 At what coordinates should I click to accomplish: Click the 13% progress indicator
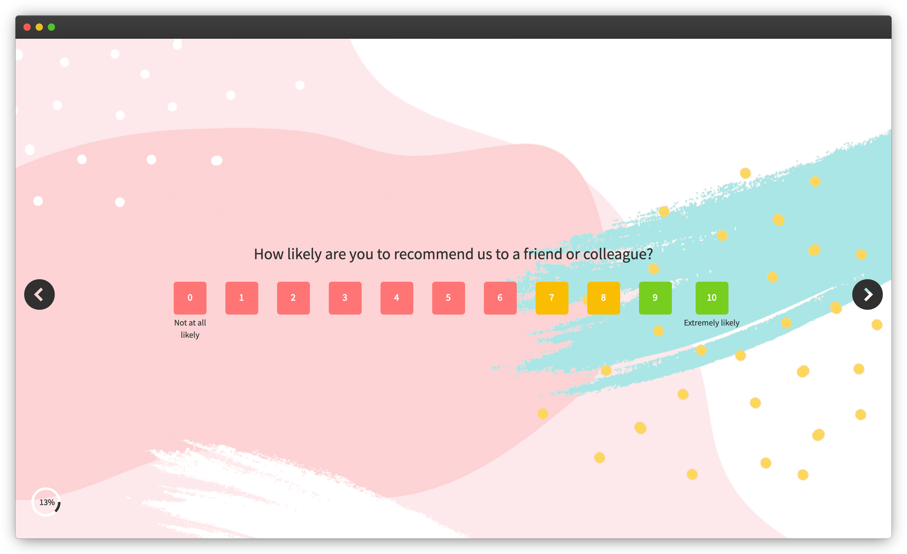pyautogui.click(x=46, y=502)
